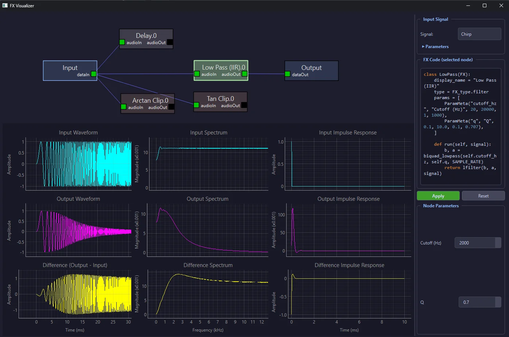Click the Difference Impulse Response plot

[x=350, y=294]
